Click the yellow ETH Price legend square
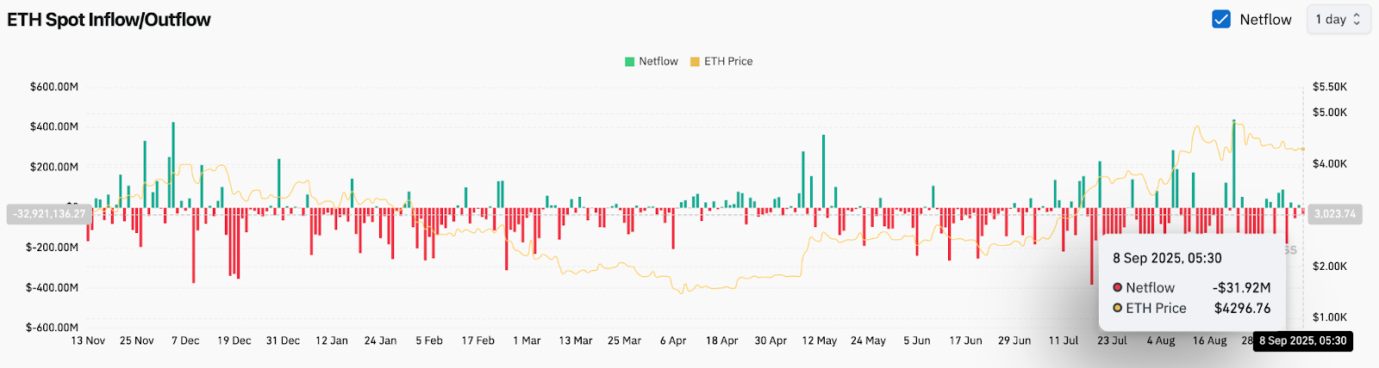This screenshot has width=1379, height=368. tap(695, 62)
